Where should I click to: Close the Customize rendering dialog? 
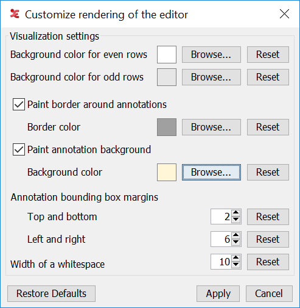tap(284, 14)
